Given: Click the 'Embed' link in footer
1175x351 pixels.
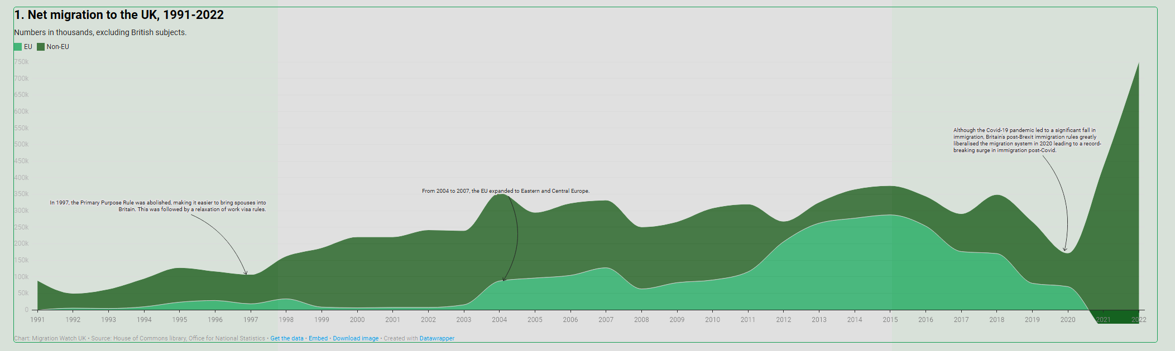Looking at the screenshot, I should (318, 338).
